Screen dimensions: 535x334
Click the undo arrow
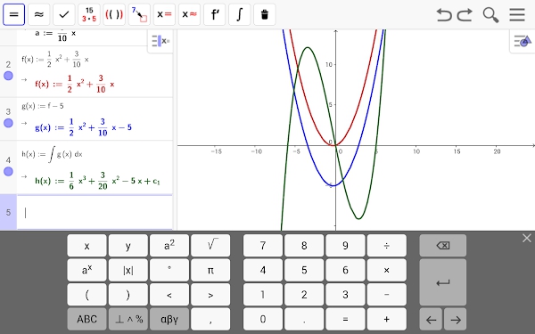(444, 14)
